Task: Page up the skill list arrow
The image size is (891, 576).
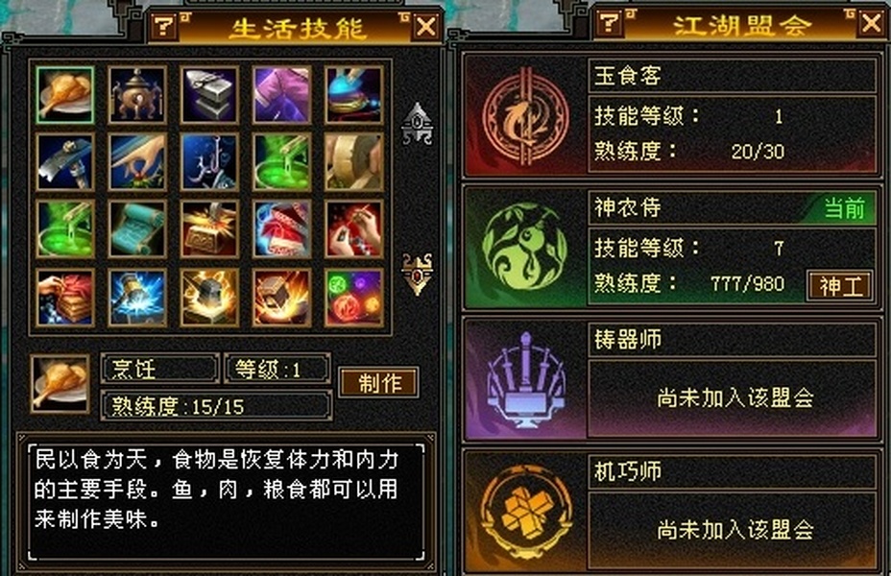Action: [x=418, y=123]
